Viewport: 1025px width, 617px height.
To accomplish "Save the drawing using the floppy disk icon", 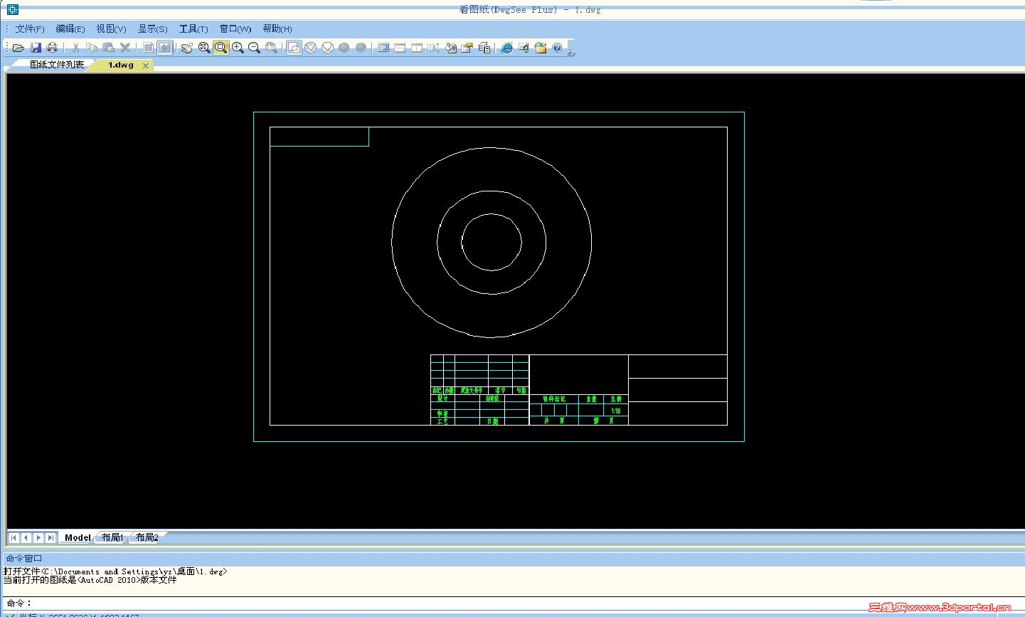I will (x=36, y=48).
